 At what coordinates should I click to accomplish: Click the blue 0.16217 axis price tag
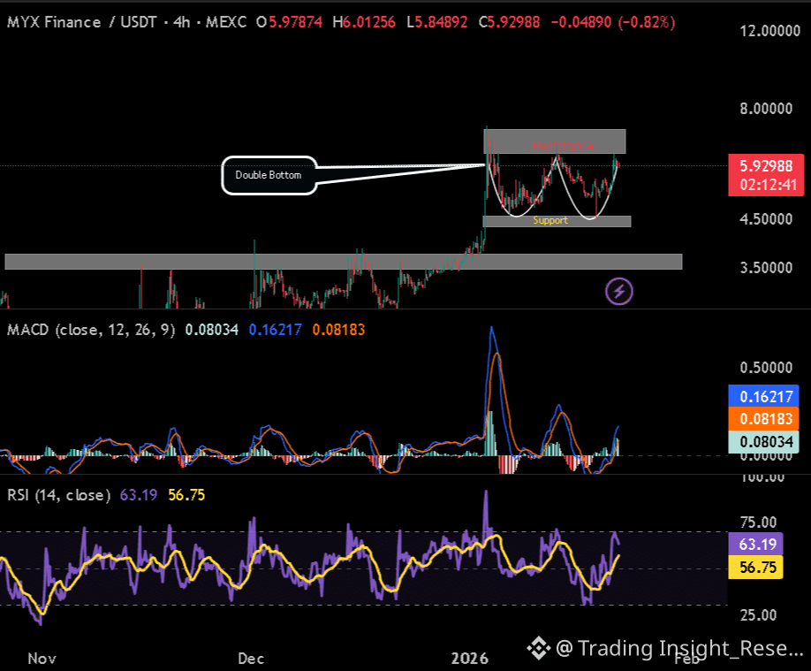click(764, 397)
